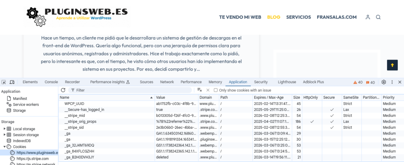Viewport: 404px width, 165px height.
Task: Open user account icon on website
Action: coord(368,17)
